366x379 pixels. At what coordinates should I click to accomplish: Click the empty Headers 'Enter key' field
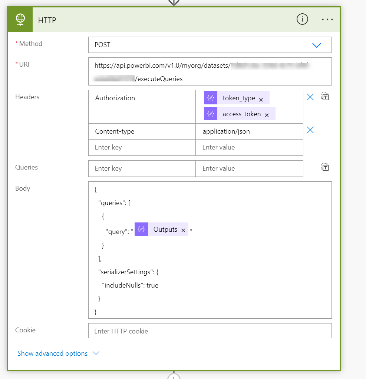[142, 147]
